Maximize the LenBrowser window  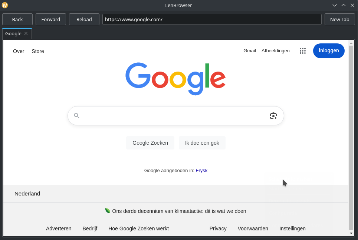click(x=344, y=5)
